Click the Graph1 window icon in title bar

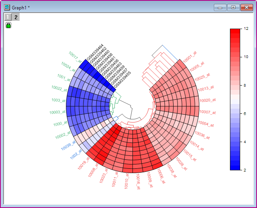(x=7, y=7)
